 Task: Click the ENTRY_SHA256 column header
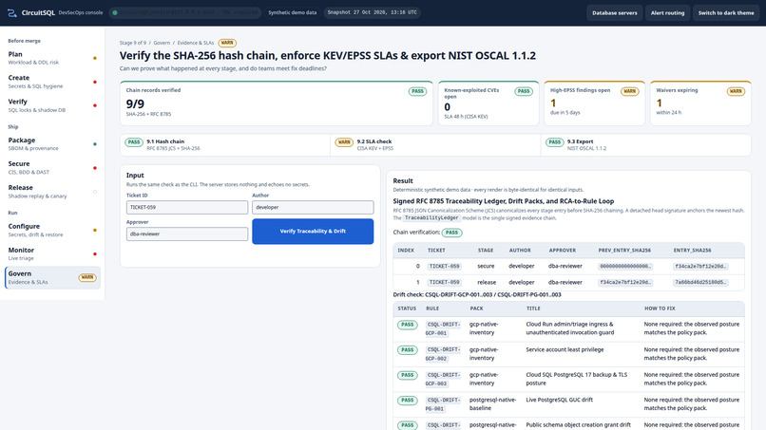pyautogui.click(x=692, y=251)
